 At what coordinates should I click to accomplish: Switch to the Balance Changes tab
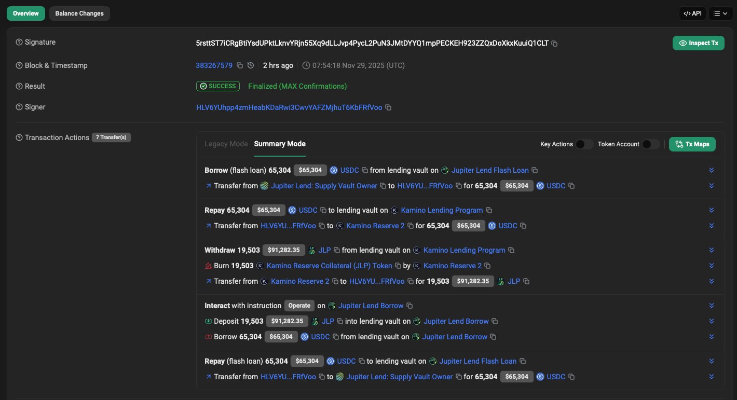pos(79,13)
